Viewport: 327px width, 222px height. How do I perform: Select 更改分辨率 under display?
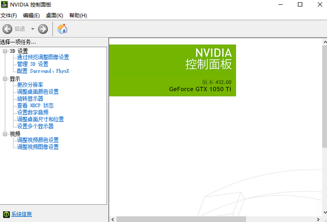coord(30,85)
